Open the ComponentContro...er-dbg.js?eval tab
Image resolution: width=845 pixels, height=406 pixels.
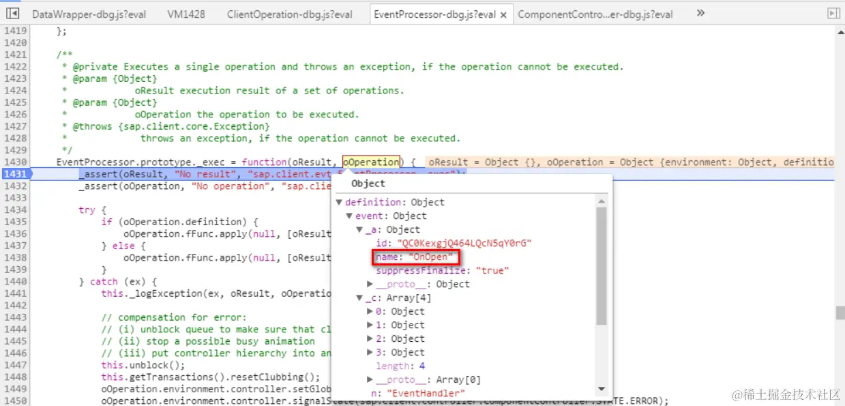click(x=595, y=14)
